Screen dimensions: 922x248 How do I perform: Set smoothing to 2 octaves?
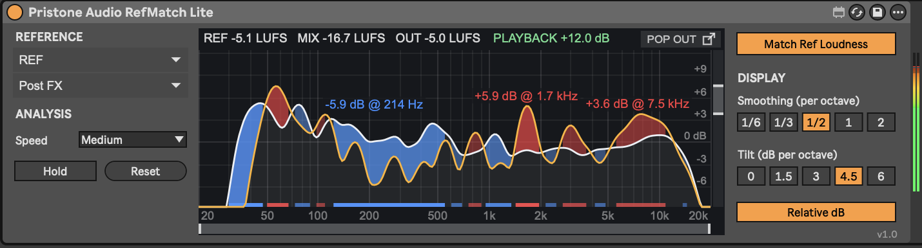click(x=881, y=123)
